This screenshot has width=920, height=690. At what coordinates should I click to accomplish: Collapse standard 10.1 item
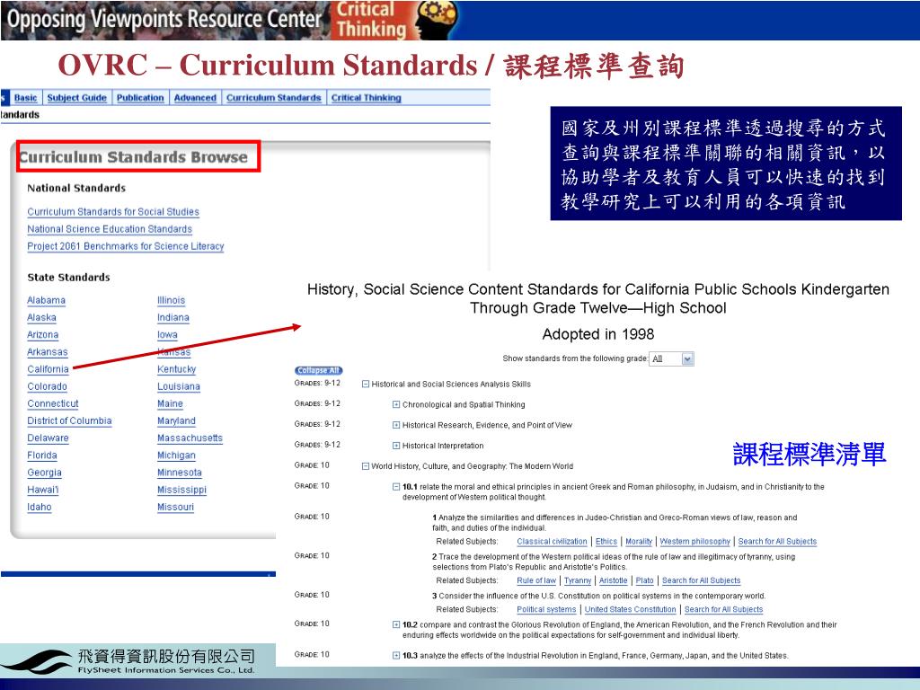click(x=396, y=487)
